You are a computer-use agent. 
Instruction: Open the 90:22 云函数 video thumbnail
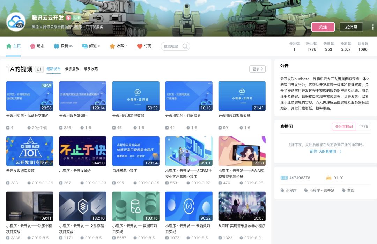tap(189, 206)
